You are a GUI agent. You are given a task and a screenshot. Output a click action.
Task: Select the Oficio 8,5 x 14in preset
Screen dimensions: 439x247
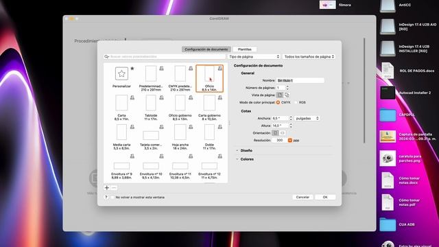tap(209, 78)
